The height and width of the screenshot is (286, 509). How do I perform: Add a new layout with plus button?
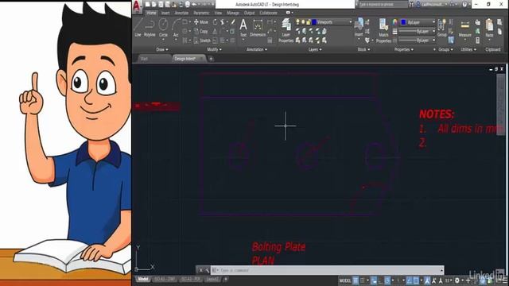(226, 279)
